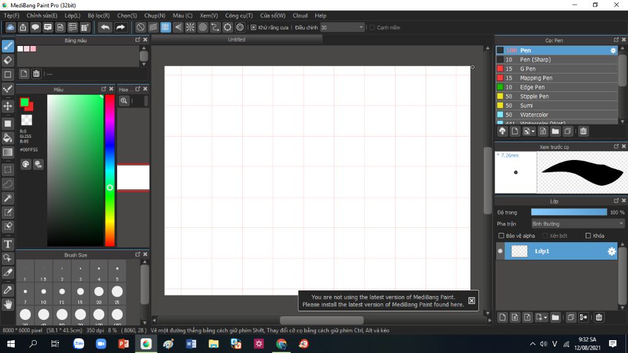Add new folder in layer panel
Image resolution: width=628 pixels, height=353 pixels.
(x=555, y=317)
